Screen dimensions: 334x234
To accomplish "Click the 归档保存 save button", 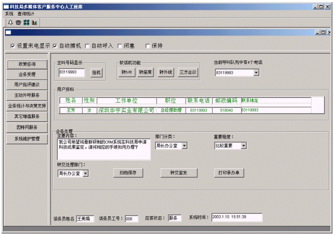I will point(127,173).
